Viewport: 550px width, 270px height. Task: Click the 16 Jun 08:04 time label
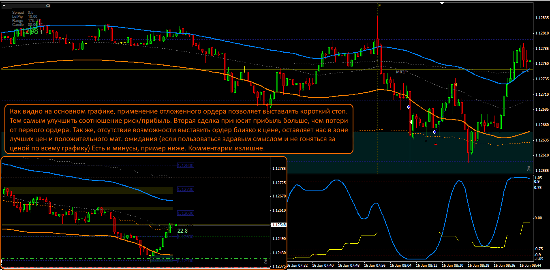[401, 266]
